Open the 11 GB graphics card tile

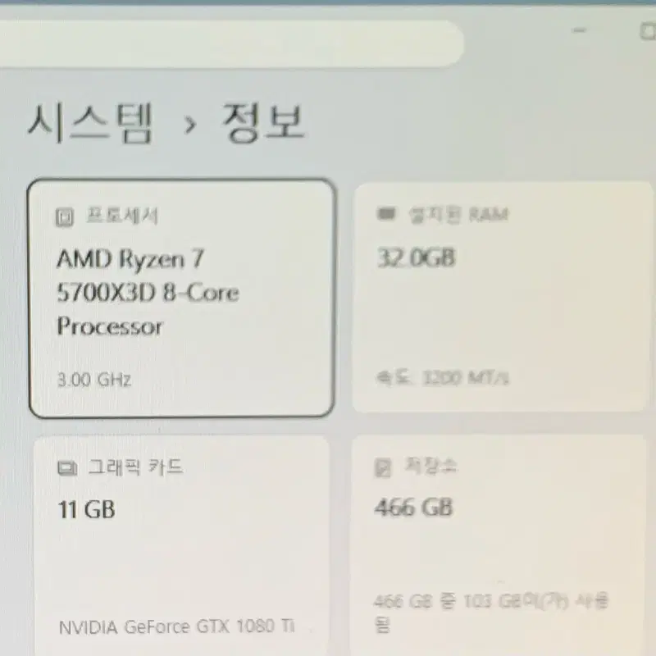tap(181, 545)
